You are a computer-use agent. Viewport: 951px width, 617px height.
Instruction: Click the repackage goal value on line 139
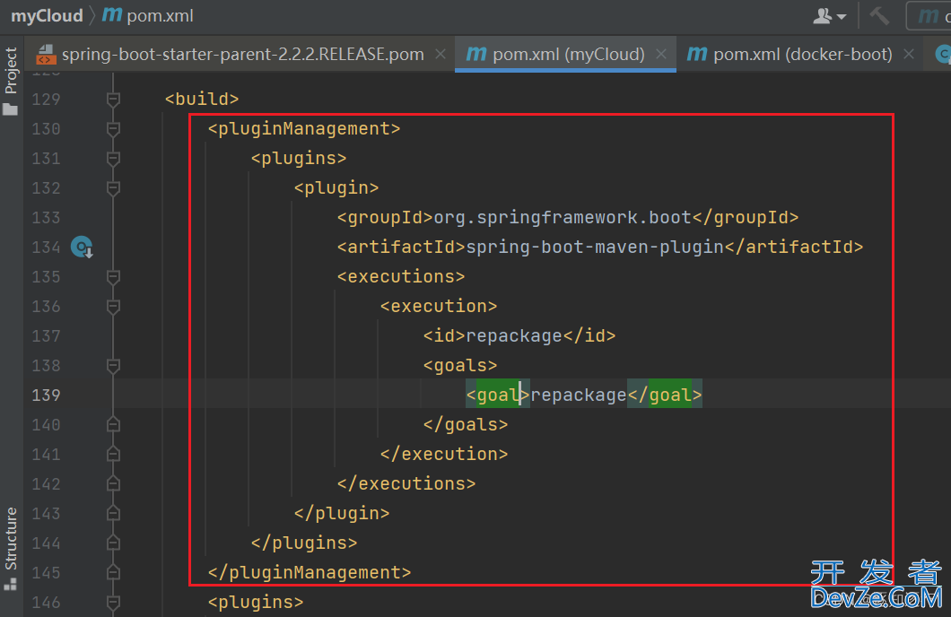coord(579,395)
